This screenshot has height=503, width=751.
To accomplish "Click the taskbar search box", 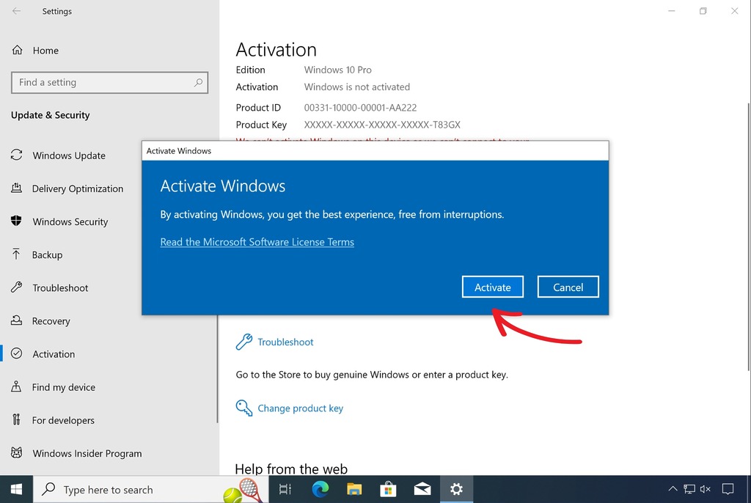I will pos(150,489).
